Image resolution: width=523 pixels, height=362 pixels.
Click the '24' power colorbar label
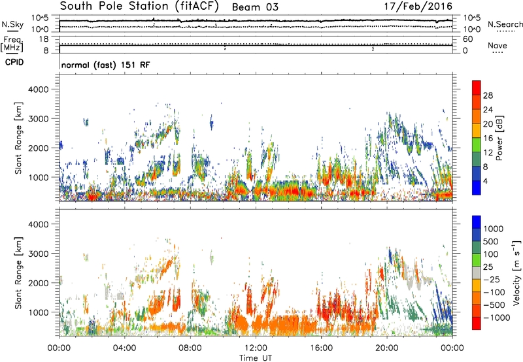point(488,110)
